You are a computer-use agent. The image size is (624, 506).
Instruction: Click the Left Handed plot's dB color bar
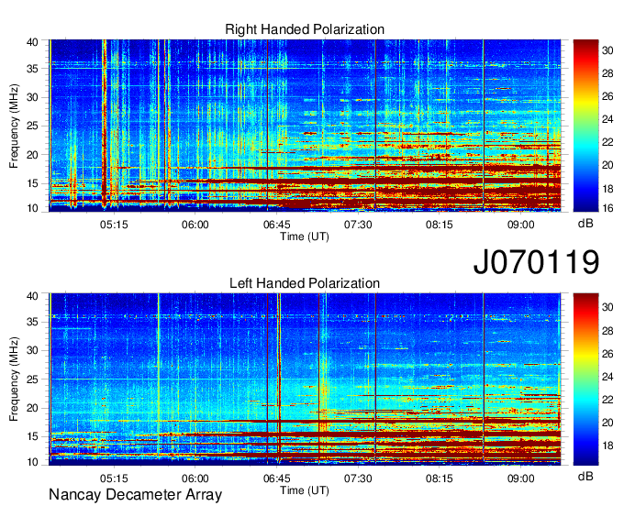[585, 379]
